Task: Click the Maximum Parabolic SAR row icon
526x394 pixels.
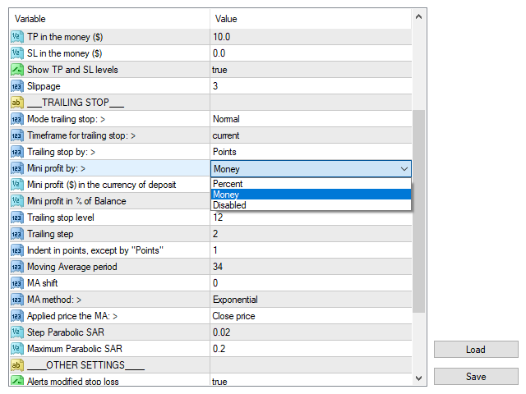Action: pyautogui.click(x=17, y=349)
